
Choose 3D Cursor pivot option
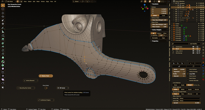point(63,88)
